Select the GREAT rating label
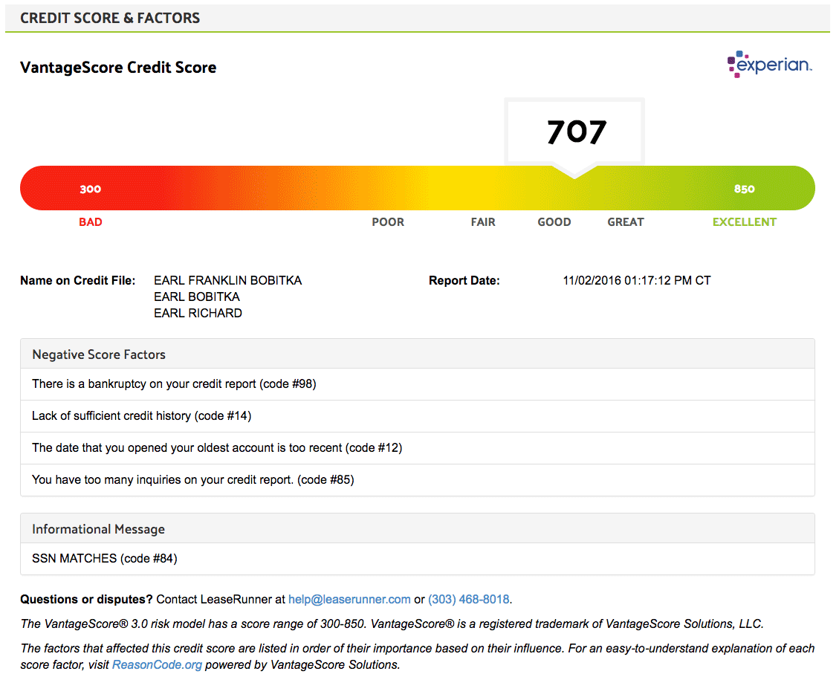839x677 pixels. click(x=626, y=222)
